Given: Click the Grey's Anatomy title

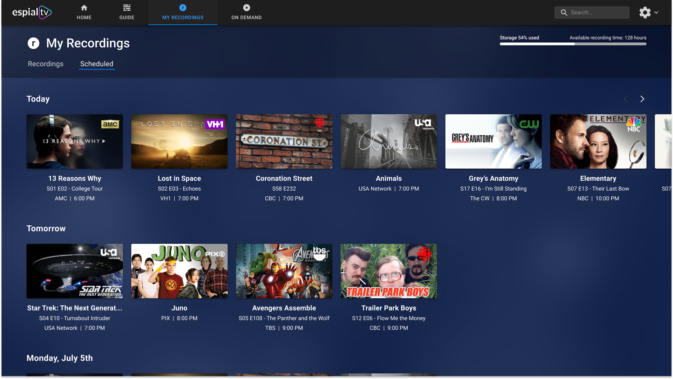Looking at the screenshot, I should [x=494, y=178].
